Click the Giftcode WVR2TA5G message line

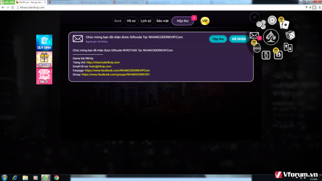pyautogui.click(x=123, y=50)
